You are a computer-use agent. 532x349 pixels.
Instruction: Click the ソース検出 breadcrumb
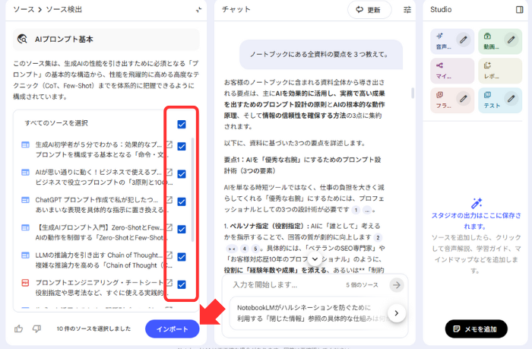tap(64, 10)
